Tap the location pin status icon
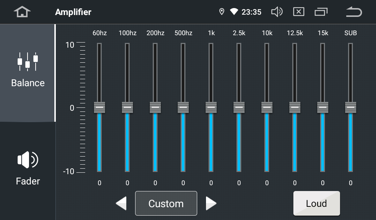Screen dimensions: 376x220 coord(221,12)
